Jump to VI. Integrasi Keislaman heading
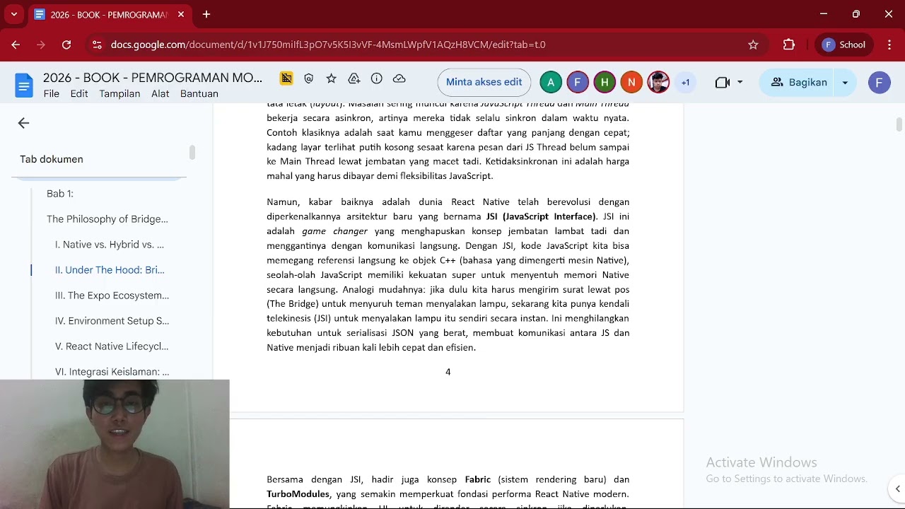Image resolution: width=905 pixels, height=509 pixels. pyautogui.click(x=112, y=372)
